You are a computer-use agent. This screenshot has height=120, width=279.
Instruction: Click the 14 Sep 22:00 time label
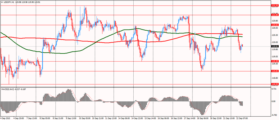tap(137, 118)
